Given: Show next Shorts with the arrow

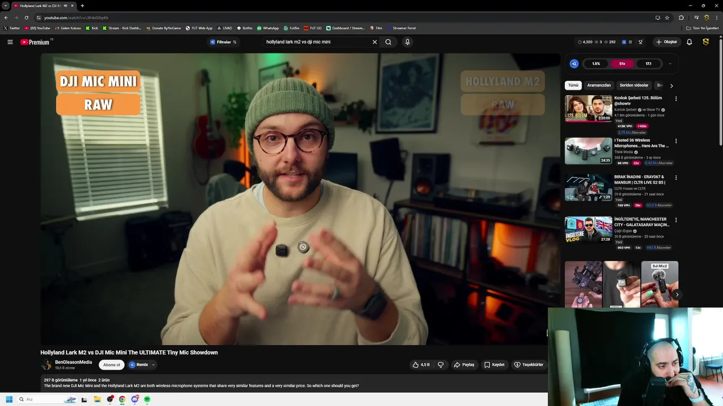Looking at the screenshot, I should 677,294.
